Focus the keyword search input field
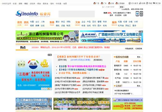 point(110,7)
